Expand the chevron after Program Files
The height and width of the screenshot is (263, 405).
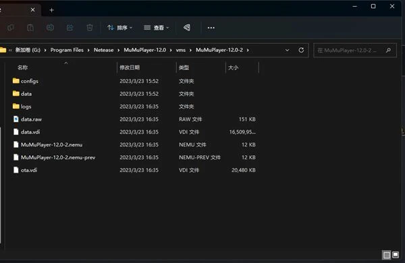[88, 50]
